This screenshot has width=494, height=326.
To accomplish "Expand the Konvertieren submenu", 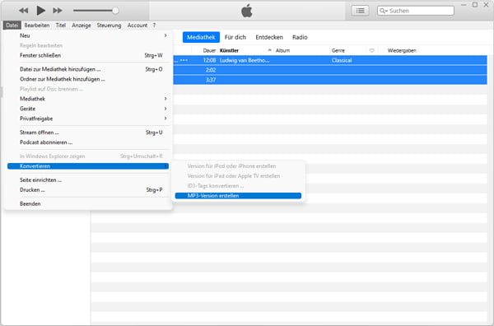I will 88,166.
